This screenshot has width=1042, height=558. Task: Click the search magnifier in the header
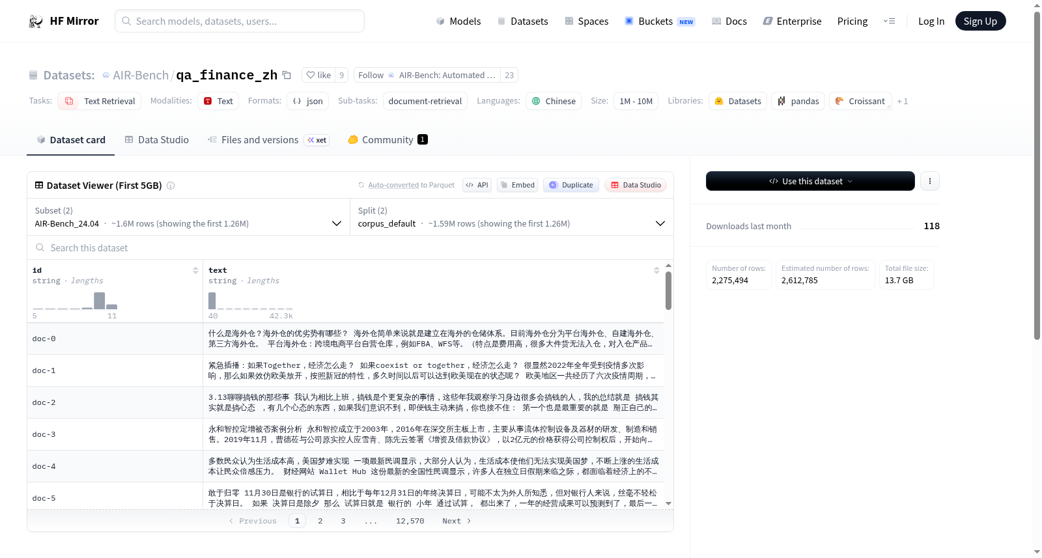tap(126, 21)
